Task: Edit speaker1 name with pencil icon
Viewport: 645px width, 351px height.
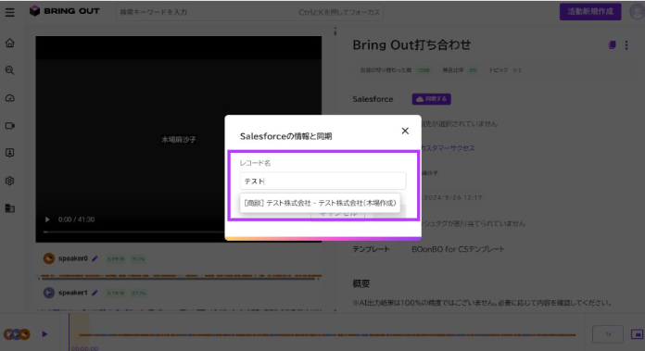Action: pyautogui.click(x=95, y=293)
